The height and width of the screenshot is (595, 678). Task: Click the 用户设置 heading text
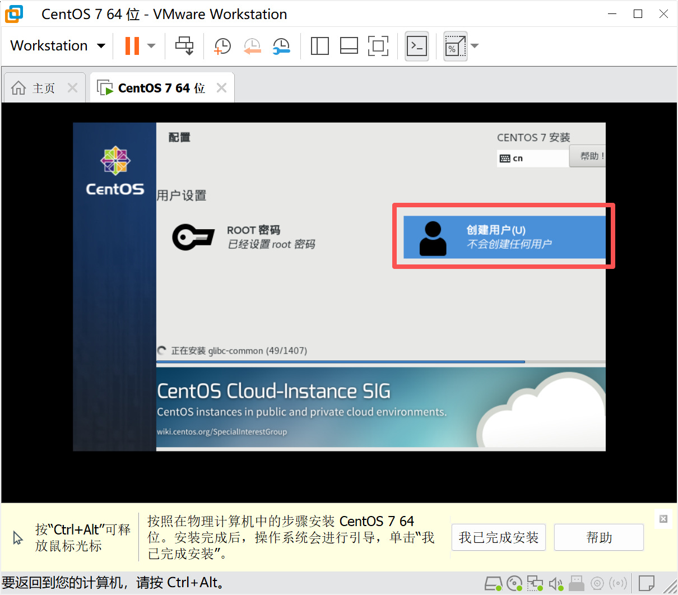(182, 196)
